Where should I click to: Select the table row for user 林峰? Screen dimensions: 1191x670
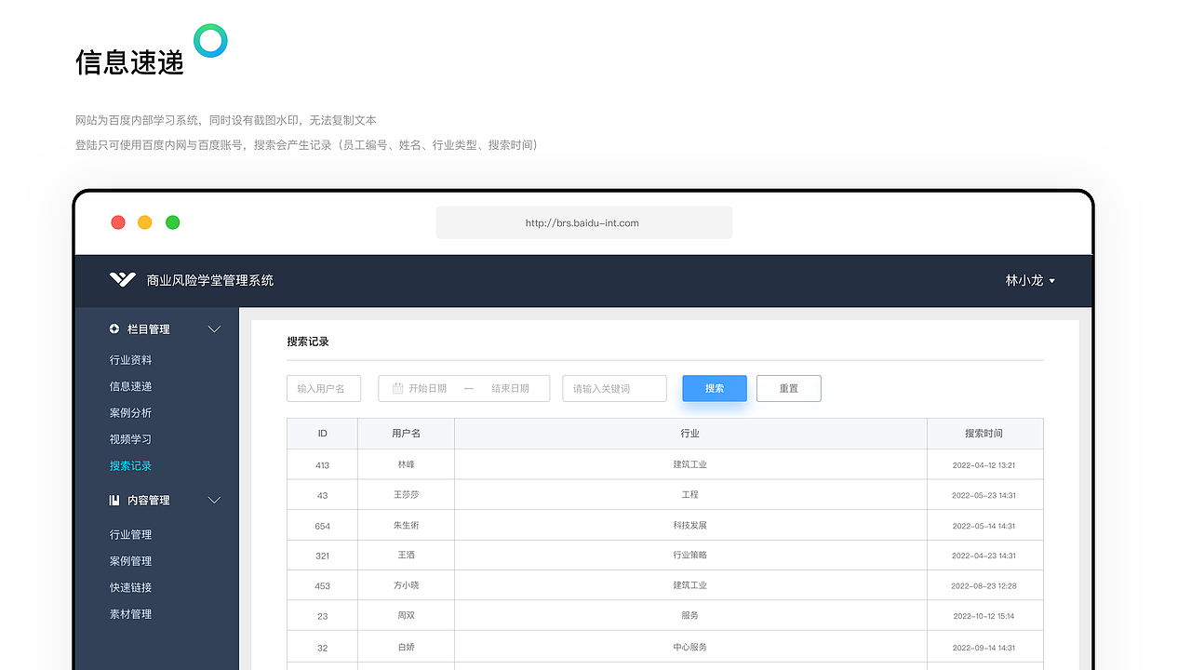651,464
